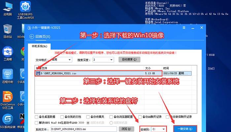The width and height of the screenshot is (231, 132).
Task: Open the 此电脑 desktop icon
Action: [8, 9]
